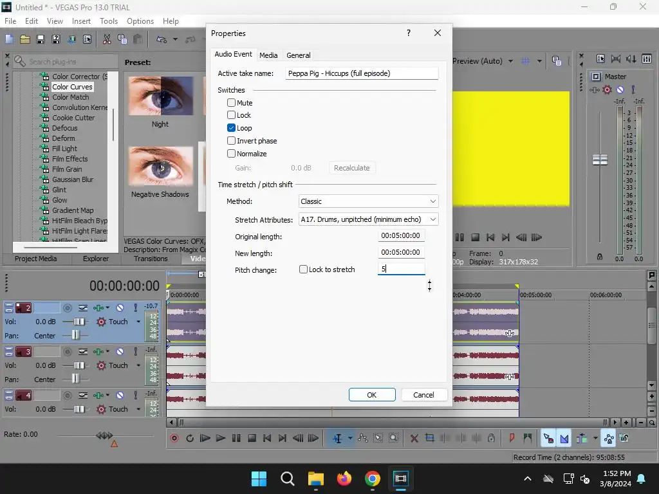Click the Cut scissors icon
The image size is (659, 494).
click(107, 39)
